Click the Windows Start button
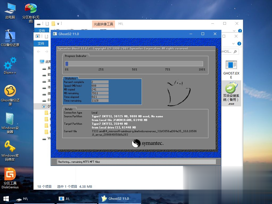The width and height of the screenshot is (272, 204). pyautogui.click(x=6, y=199)
